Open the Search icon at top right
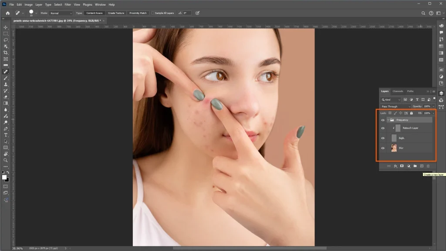446x251 pixels. tap(423, 13)
